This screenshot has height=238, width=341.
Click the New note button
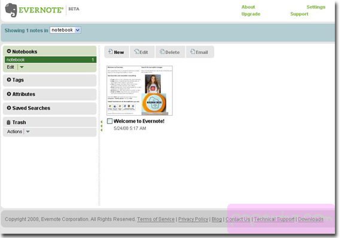point(117,52)
